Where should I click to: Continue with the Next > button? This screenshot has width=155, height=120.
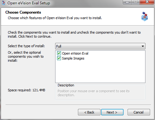(x=112, y=112)
